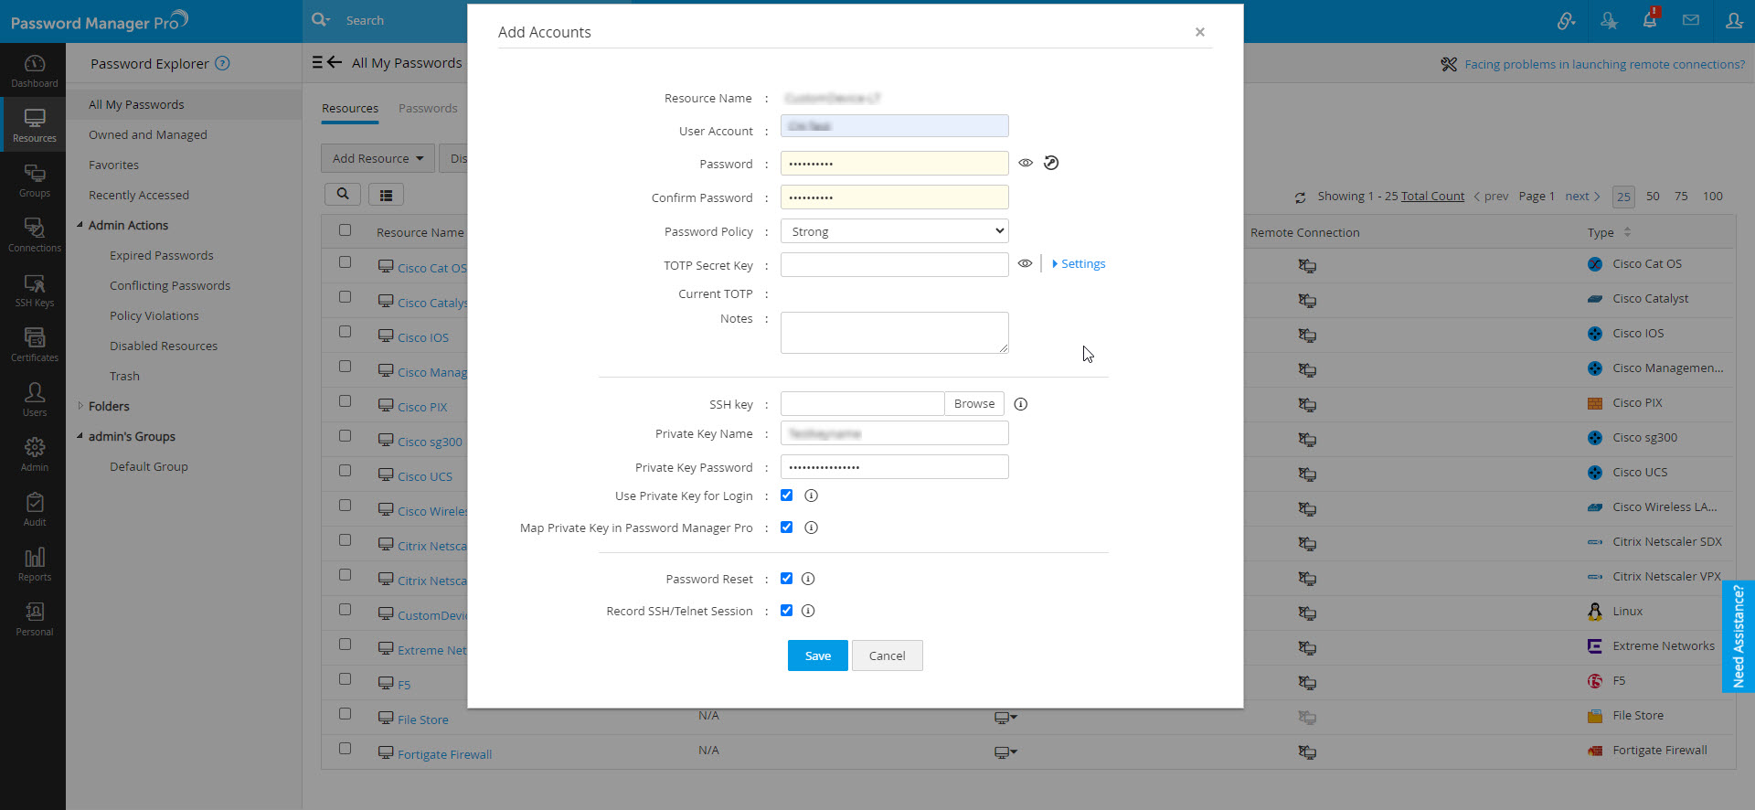
Task: Uncheck Use Private Key for Login
Action: (x=786, y=496)
